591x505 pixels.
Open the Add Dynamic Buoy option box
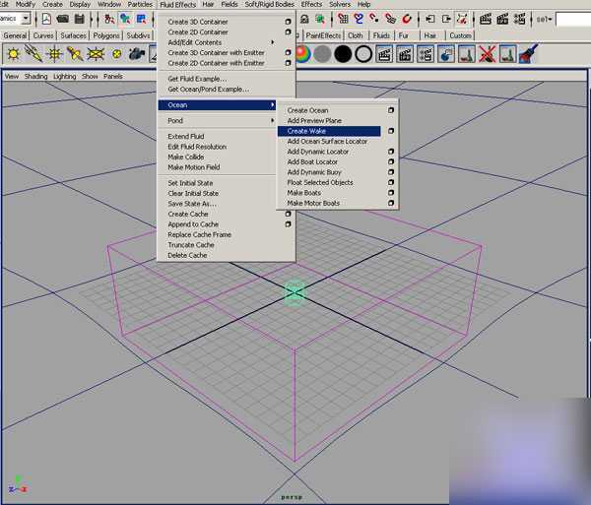(391, 171)
